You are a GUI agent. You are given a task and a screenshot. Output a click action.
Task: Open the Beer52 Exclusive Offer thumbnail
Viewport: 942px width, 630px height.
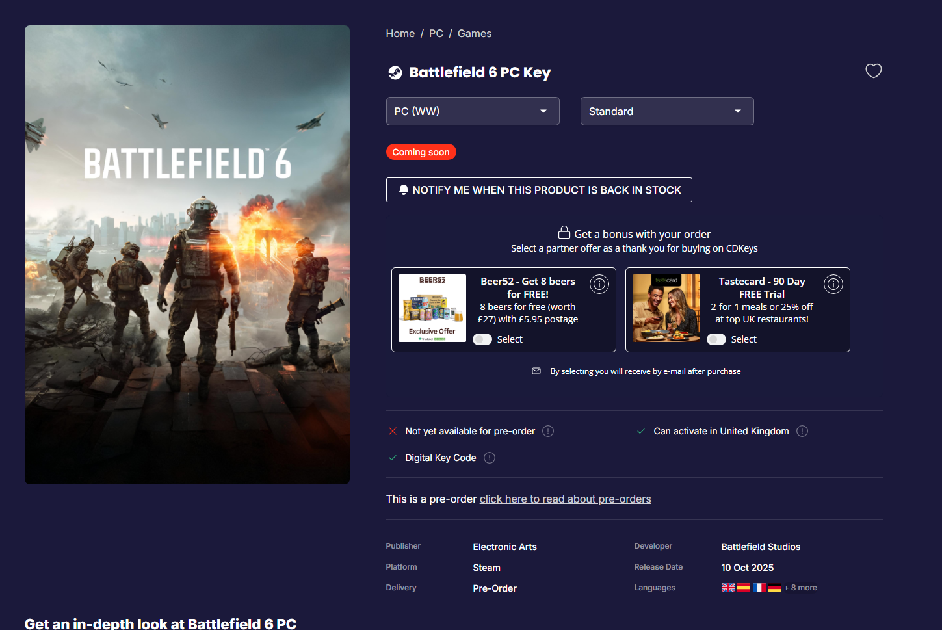coord(432,308)
